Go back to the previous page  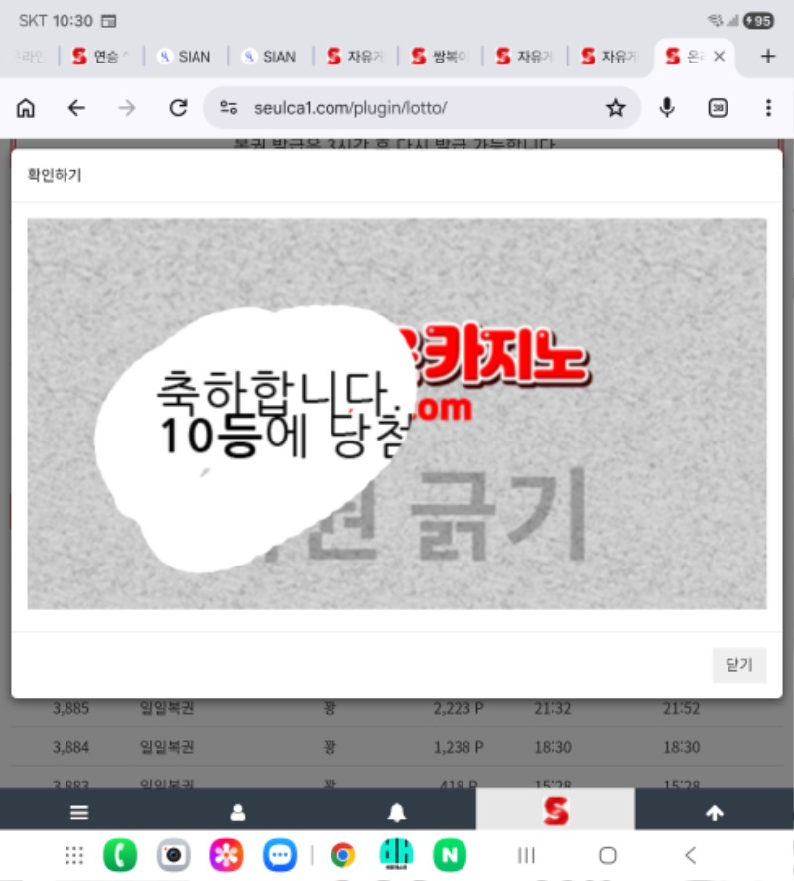pos(76,108)
